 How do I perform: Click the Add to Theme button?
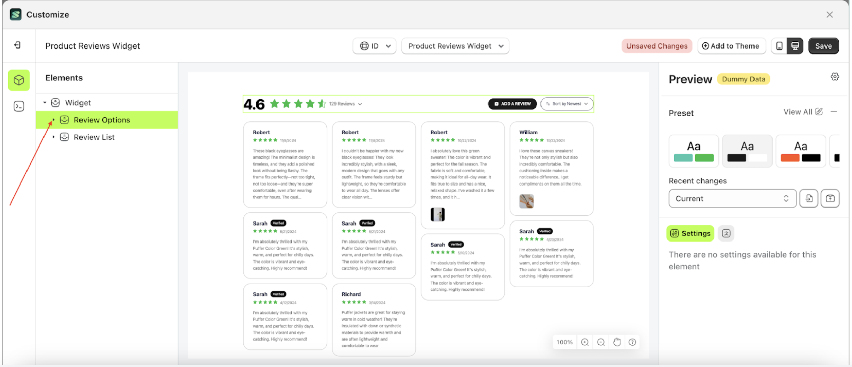[731, 46]
